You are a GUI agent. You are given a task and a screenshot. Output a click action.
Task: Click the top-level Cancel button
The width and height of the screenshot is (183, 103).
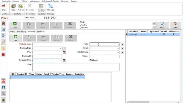42,25
